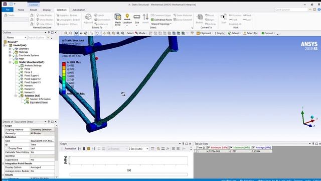Pause the result animation

[x=84, y=149]
